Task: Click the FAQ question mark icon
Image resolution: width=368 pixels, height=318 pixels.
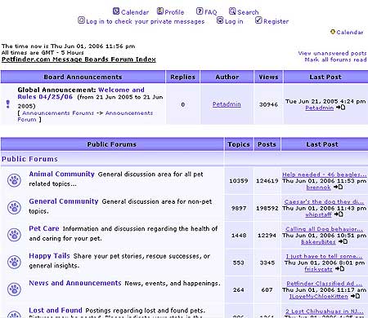Action: (200, 11)
